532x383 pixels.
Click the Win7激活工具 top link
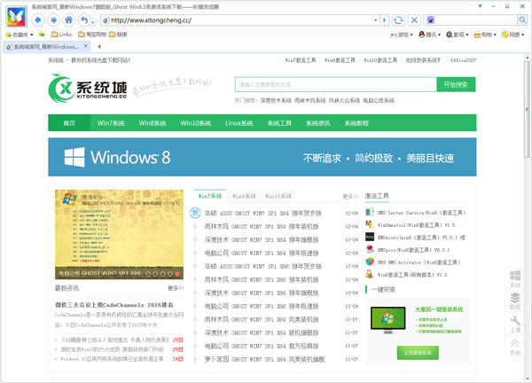coord(301,60)
